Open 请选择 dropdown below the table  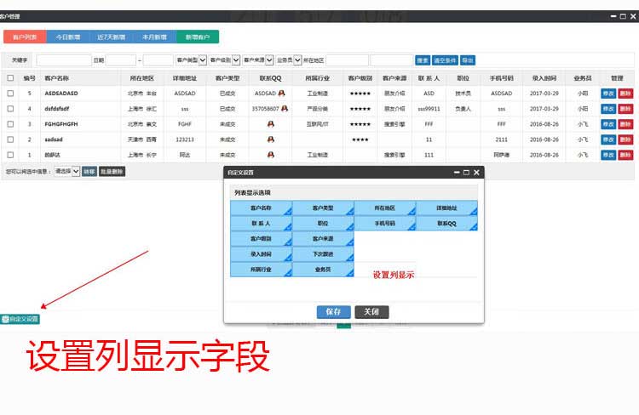pos(66,171)
